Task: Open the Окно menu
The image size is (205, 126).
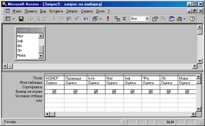Action: coord(100,12)
